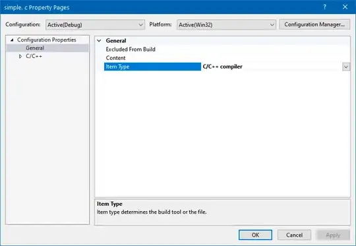Screen dimensions: 356x246
Task: Collapse the Configuration Properties tree node
Action: click(x=12, y=40)
